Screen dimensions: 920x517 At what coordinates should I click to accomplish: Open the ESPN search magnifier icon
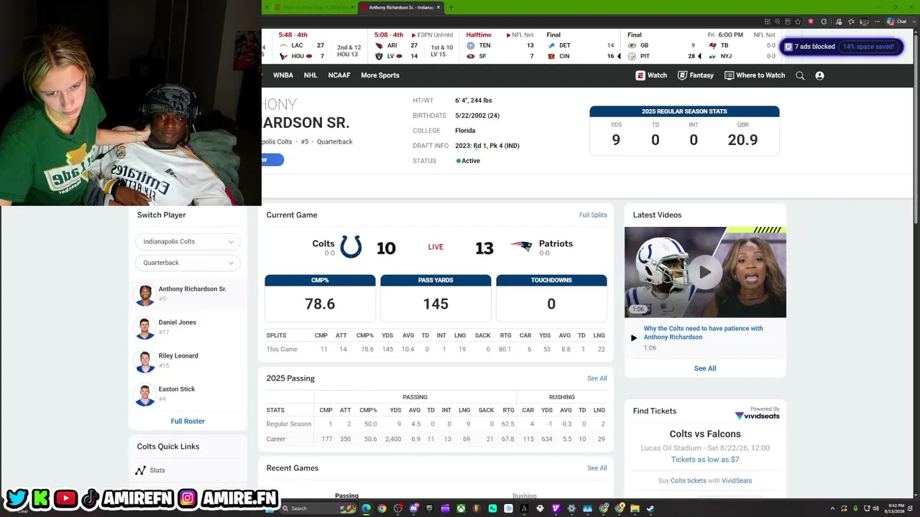(800, 75)
